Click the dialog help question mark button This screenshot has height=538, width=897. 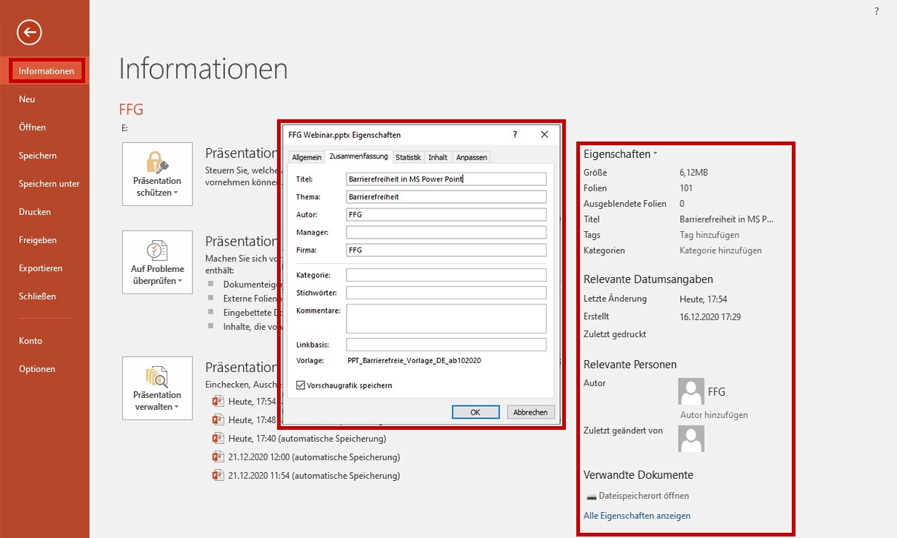[x=515, y=135]
